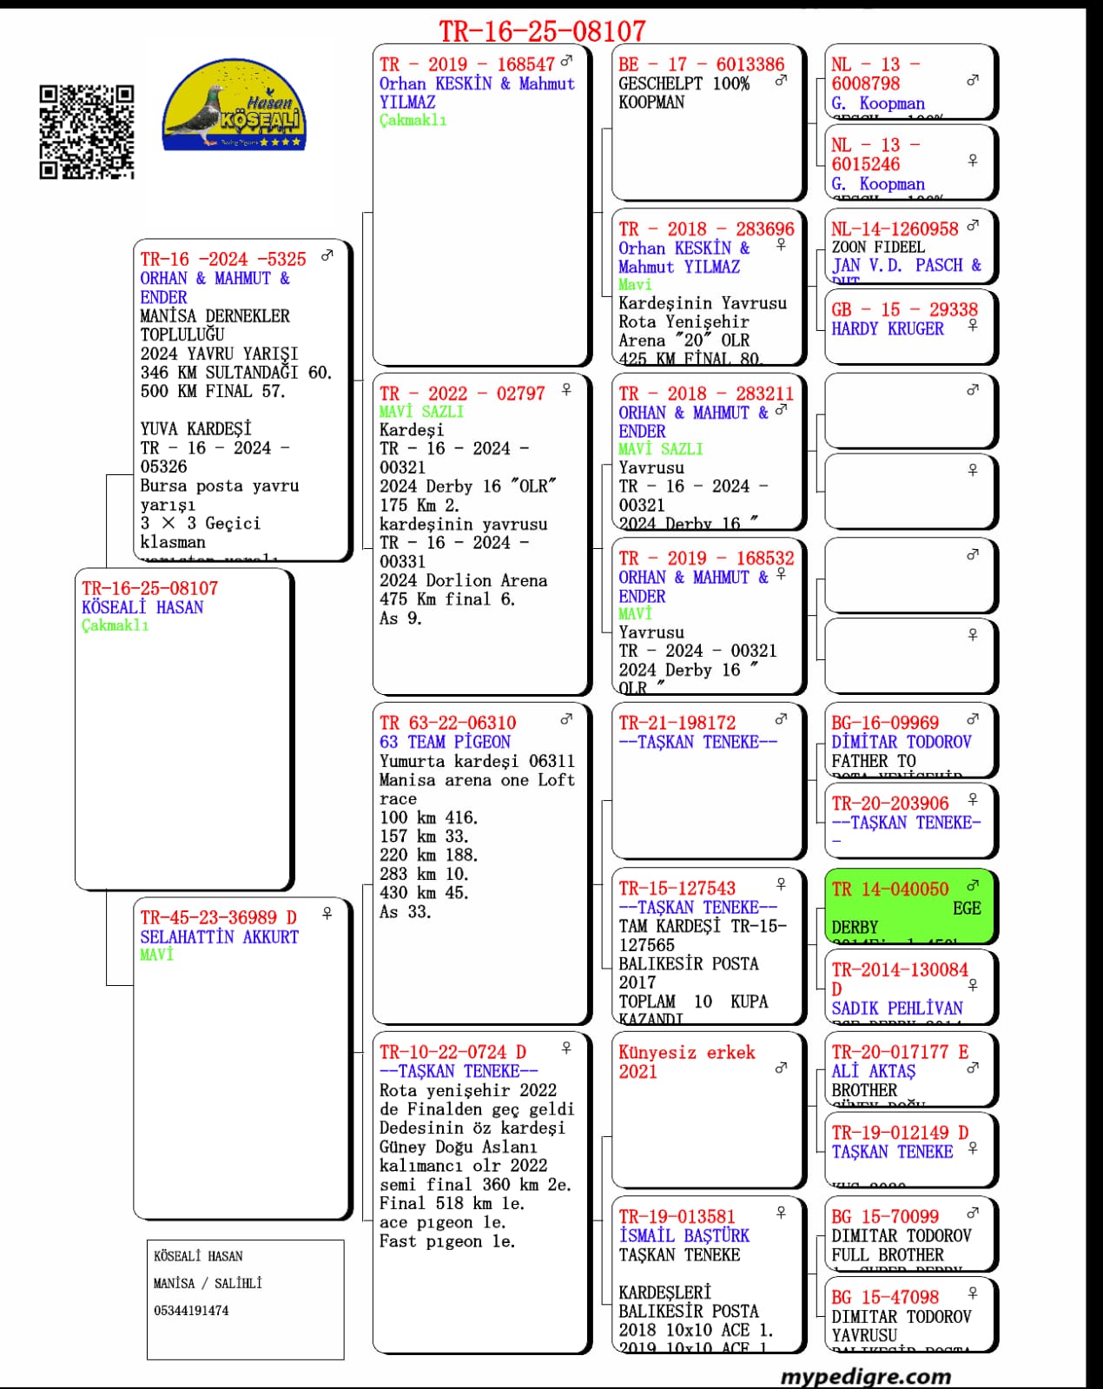This screenshot has width=1103, height=1389.
Task: Click the male symbol in the TR-16-2024-5325 box
Action: (x=327, y=255)
